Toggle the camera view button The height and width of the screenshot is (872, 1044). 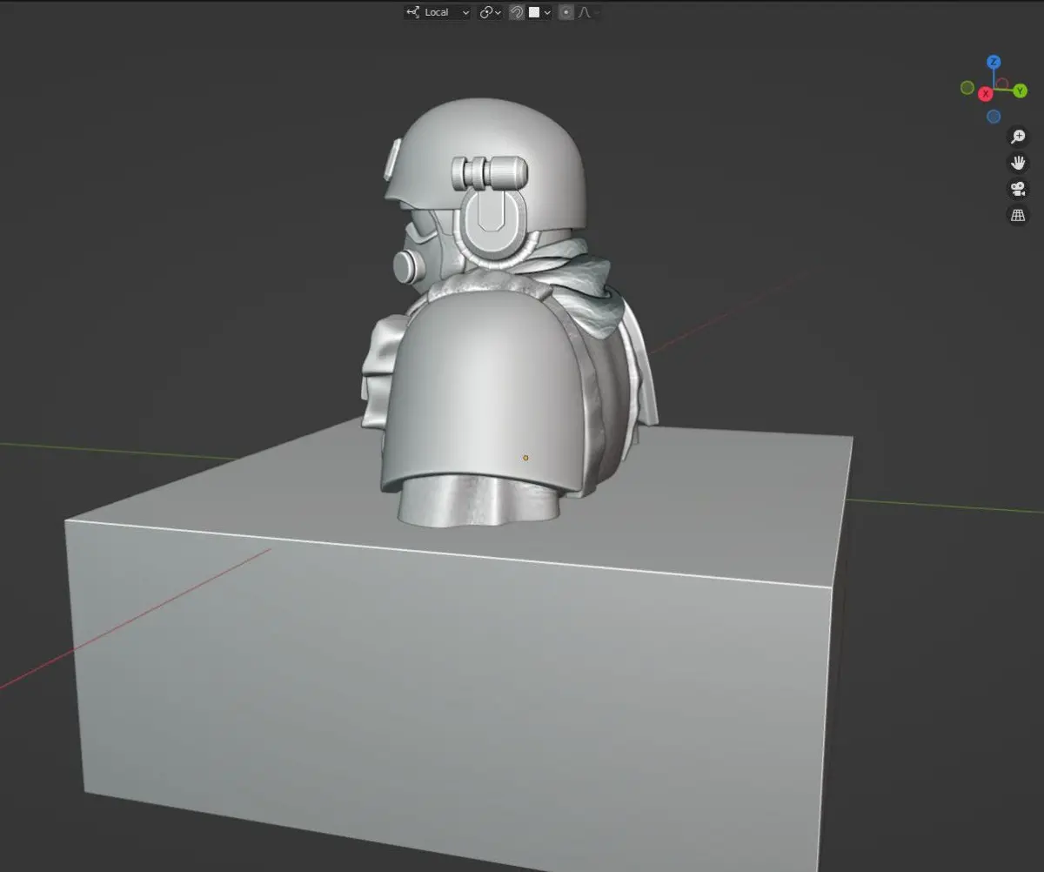click(1017, 189)
